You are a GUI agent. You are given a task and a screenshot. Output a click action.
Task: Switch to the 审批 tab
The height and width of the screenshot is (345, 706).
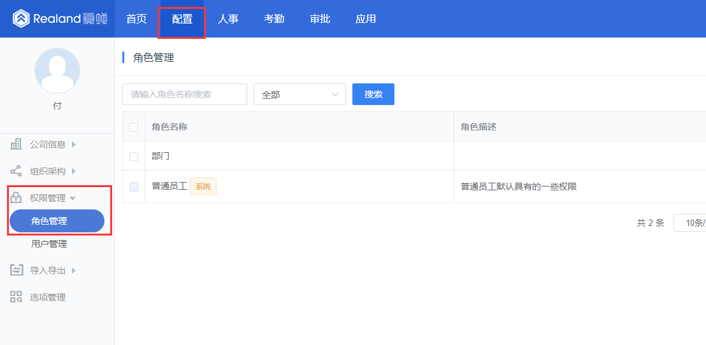click(320, 19)
